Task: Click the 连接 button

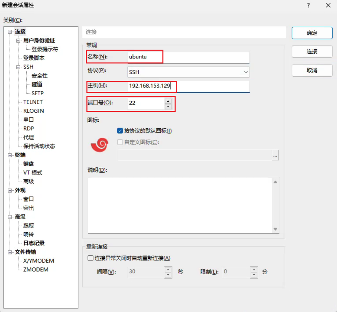Action: [312, 52]
